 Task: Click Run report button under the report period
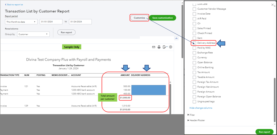66,32
